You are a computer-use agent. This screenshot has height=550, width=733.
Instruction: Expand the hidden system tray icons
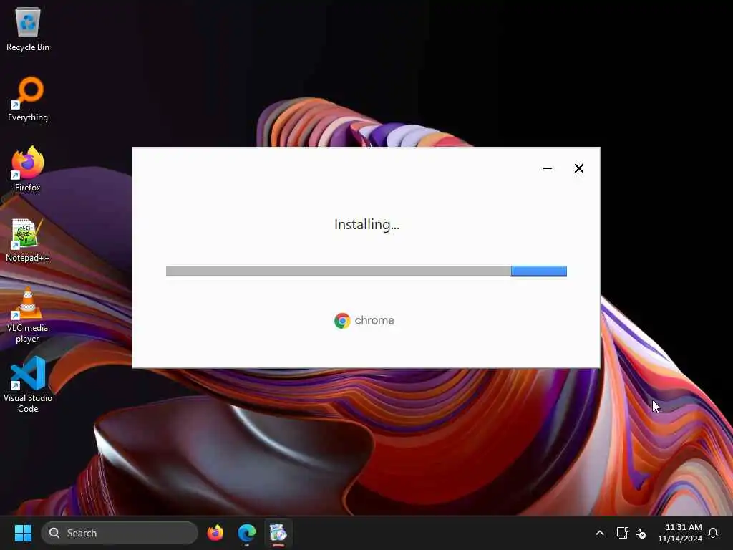click(600, 533)
